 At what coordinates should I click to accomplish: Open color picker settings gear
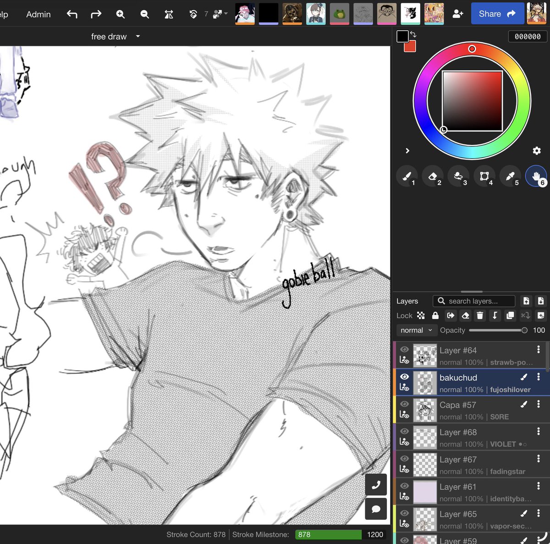[537, 150]
